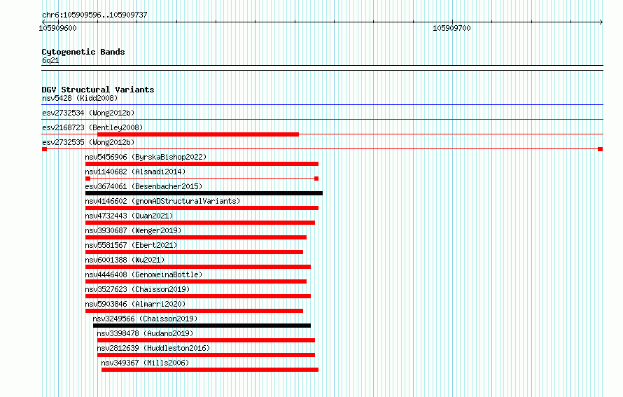Screen dimensions: 623x397
Task: Click the chr6:105909596..105909737 region text
Action: click(x=94, y=15)
